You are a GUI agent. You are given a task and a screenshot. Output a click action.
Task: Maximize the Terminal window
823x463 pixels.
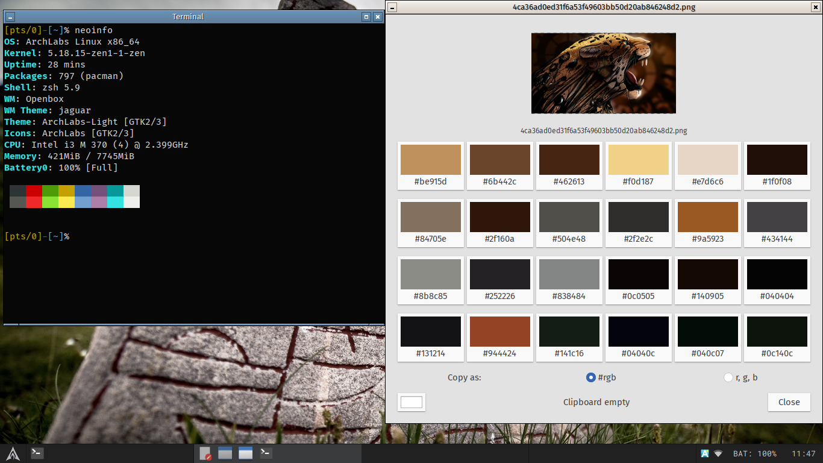point(366,17)
